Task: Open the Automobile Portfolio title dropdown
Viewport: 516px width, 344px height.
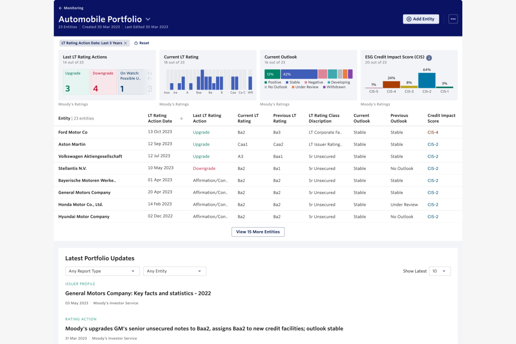Action: (x=147, y=20)
